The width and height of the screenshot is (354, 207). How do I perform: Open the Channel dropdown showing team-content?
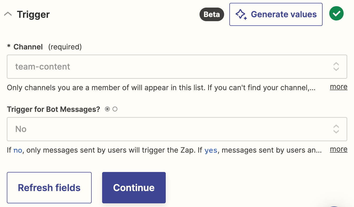[x=168, y=67]
